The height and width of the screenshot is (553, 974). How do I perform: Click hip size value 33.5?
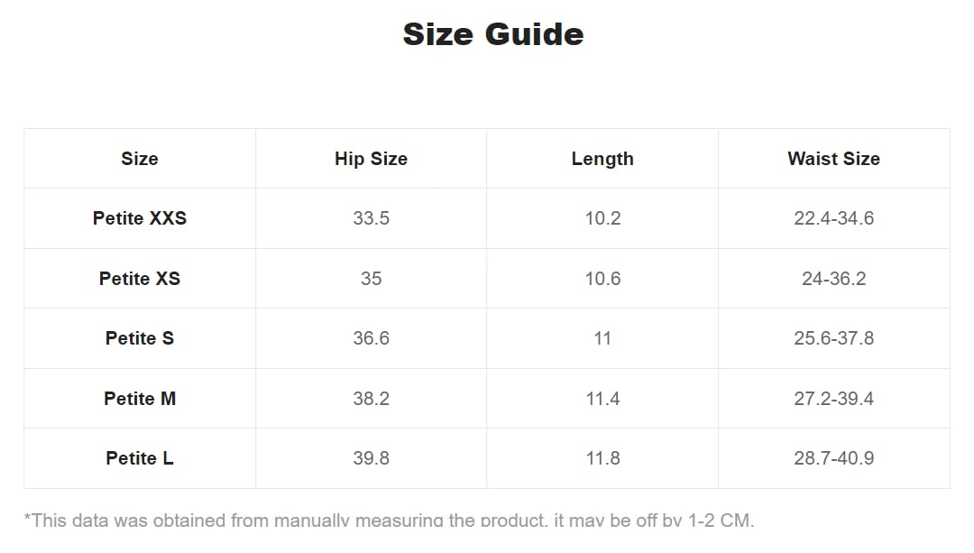point(371,218)
